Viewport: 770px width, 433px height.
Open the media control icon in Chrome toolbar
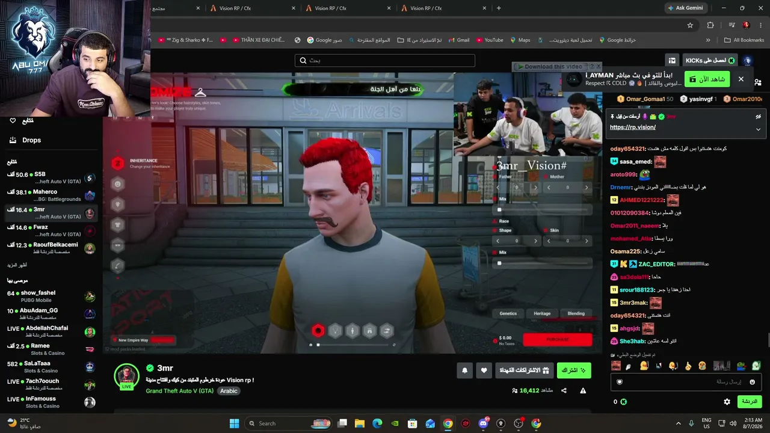(x=731, y=25)
